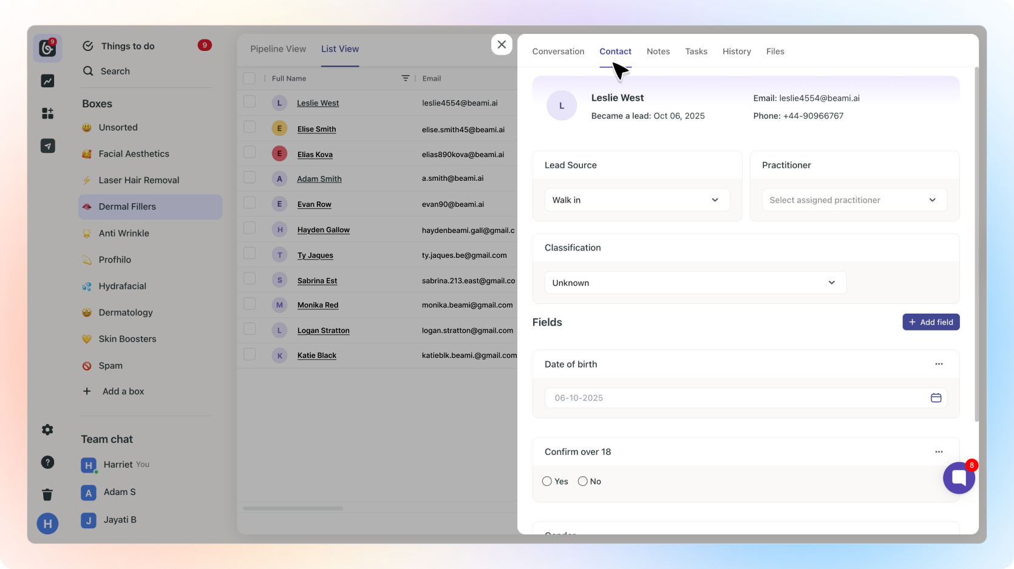
Task: Open the Classification dropdown showing Unknown
Action: (695, 283)
